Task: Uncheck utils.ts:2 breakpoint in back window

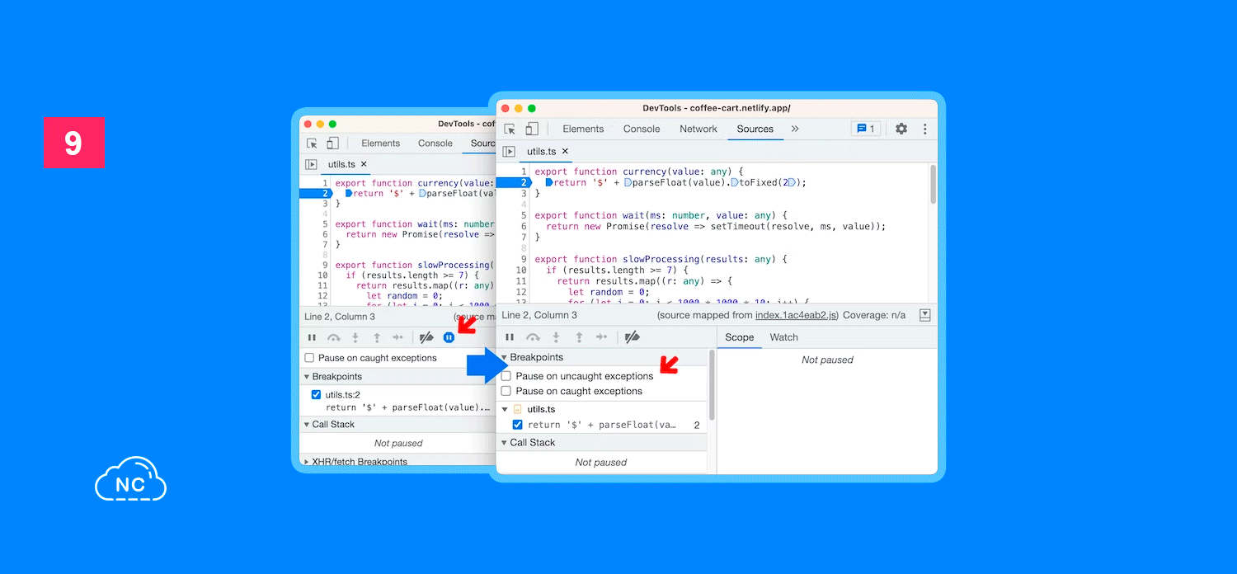Action: pyautogui.click(x=316, y=395)
